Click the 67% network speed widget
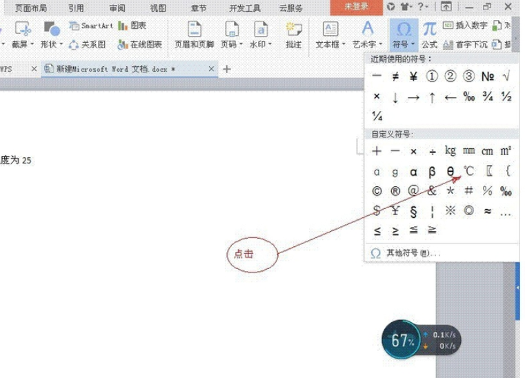 point(422,339)
